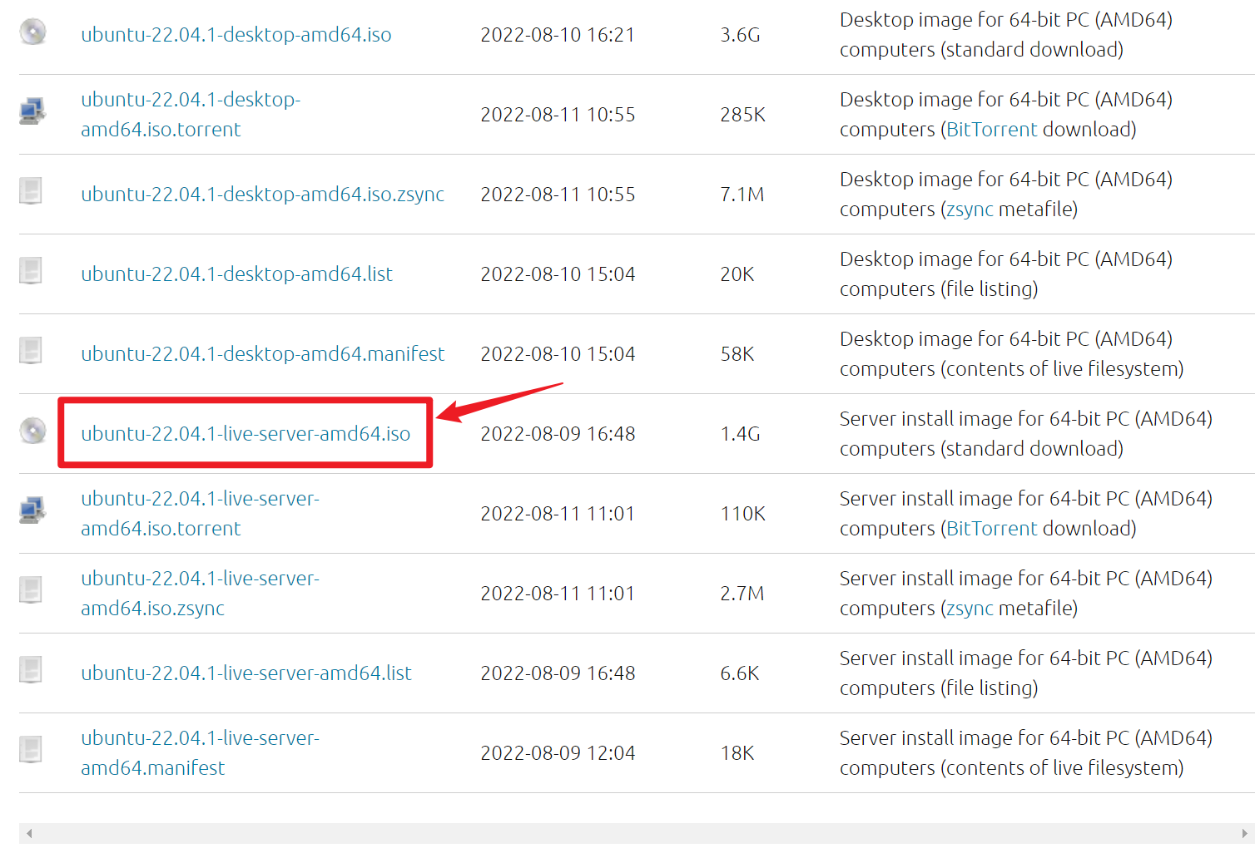Screen dimensions: 1260x853
Task: Click the file icon beside live-server-amd64.list
Action: coord(31,670)
